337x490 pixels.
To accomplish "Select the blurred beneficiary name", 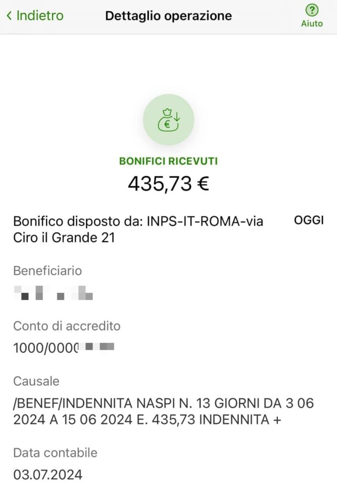I will [54, 293].
